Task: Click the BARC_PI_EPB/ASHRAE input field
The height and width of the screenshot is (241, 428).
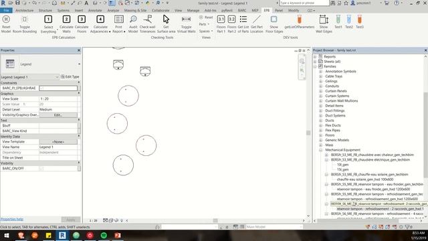Action: [x=58, y=88]
